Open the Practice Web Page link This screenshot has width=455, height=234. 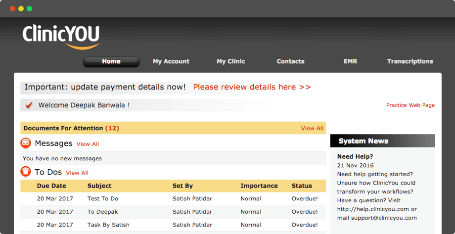point(410,105)
